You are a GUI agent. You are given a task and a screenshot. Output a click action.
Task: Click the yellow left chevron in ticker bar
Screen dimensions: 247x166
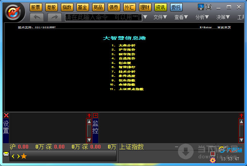(x=13, y=156)
